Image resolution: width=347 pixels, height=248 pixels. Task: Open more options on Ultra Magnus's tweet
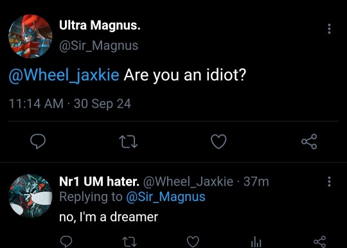click(329, 29)
